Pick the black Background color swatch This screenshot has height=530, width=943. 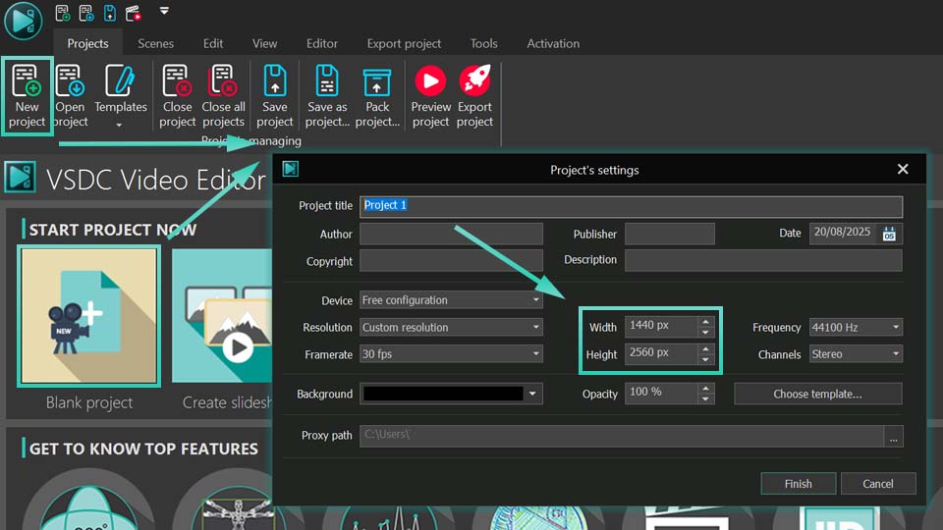click(442, 394)
